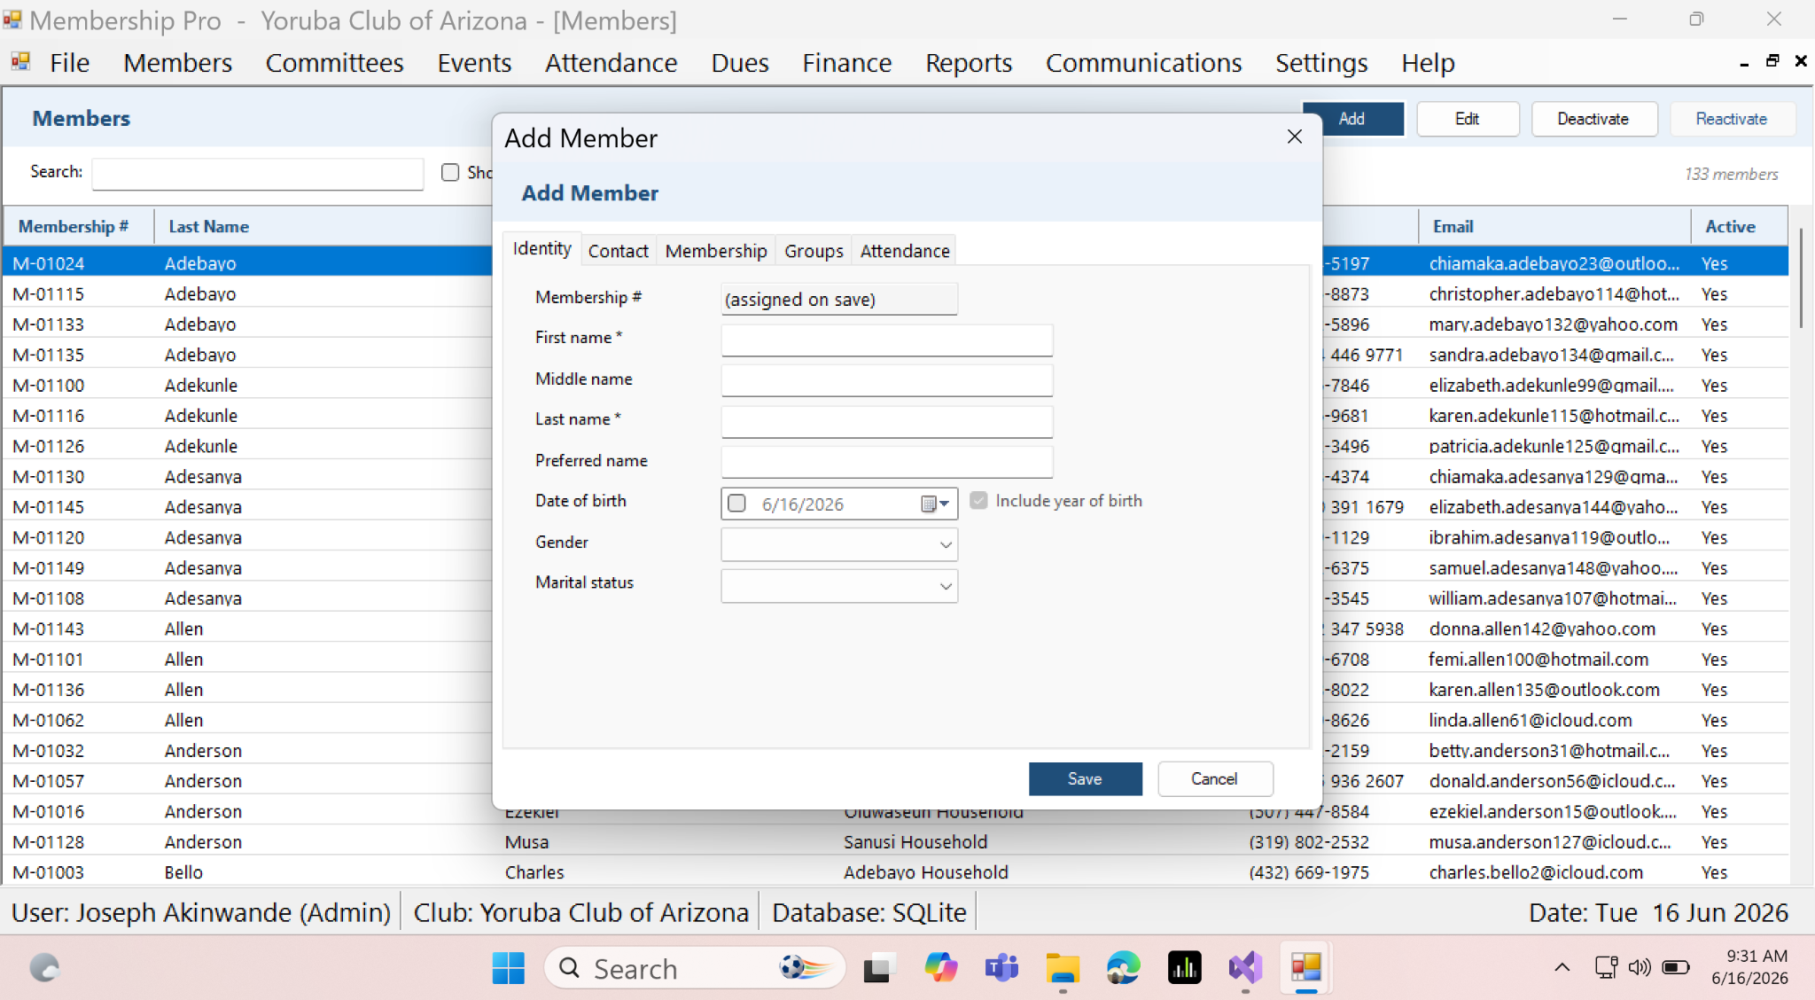This screenshot has height=1000, width=1815.
Task: Open Task View on the taskbar
Action: click(x=878, y=968)
